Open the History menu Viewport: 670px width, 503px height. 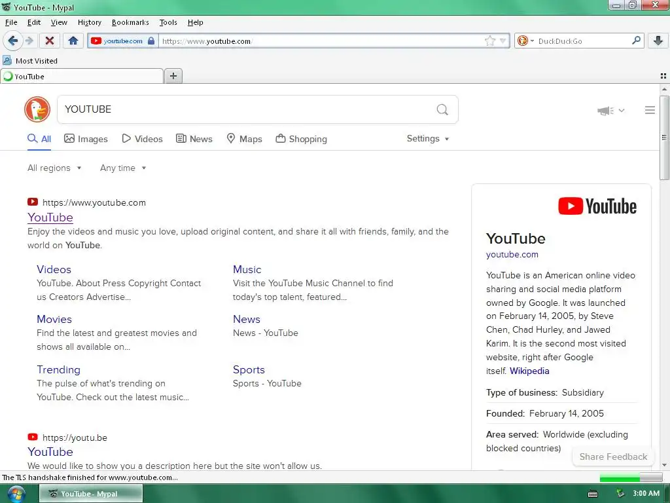[x=89, y=22]
